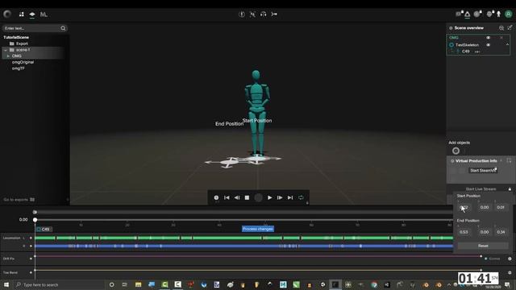516x290 pixels.
Task: Click the 'Type here to search' taskbar box
Action: point(59,284)
